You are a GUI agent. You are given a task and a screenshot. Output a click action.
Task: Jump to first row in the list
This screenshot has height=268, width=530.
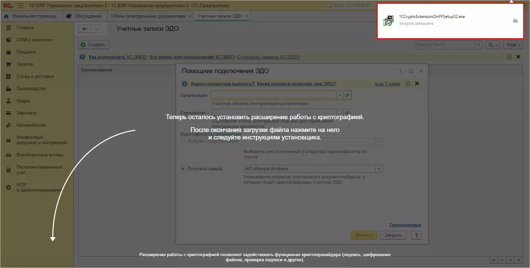coord(494,260)
